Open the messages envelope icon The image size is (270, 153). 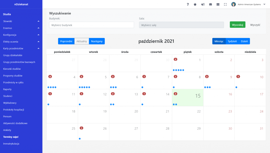(210, 4)
